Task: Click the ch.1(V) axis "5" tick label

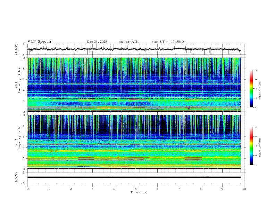Action: (24, 44)
